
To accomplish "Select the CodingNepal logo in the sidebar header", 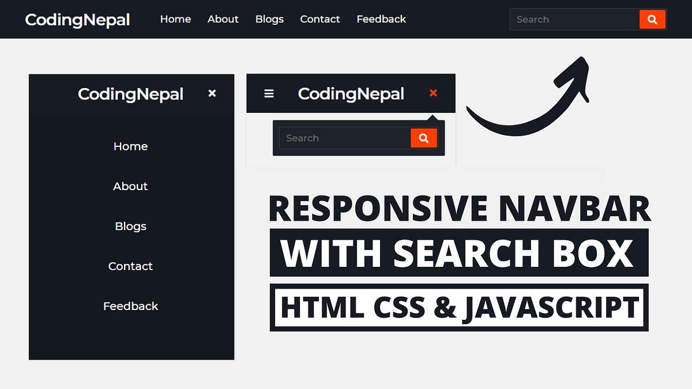I will (x=131, y=94).
